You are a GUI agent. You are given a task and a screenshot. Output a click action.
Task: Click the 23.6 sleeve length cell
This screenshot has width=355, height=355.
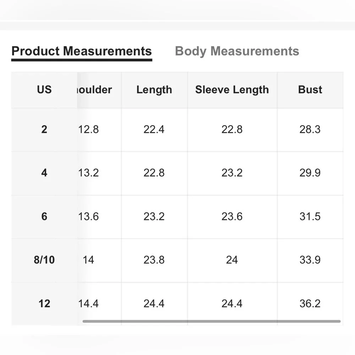[232, 217]
